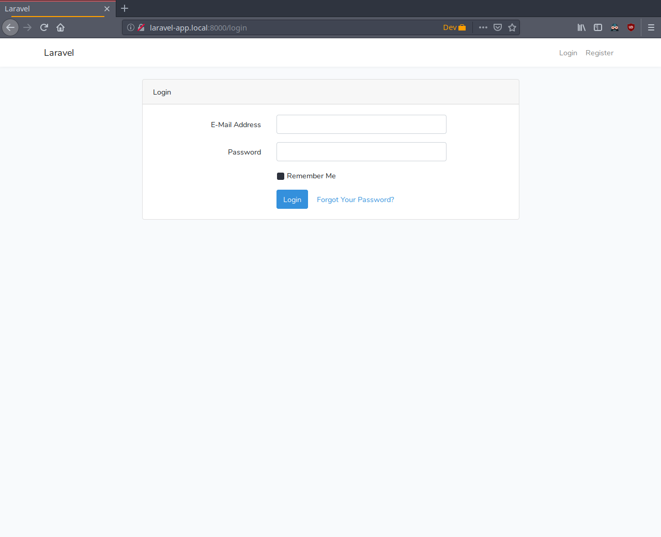Show site information via the info icon
Image resolution: width=661 pixels, height=537 pixels.
(131, 27)
